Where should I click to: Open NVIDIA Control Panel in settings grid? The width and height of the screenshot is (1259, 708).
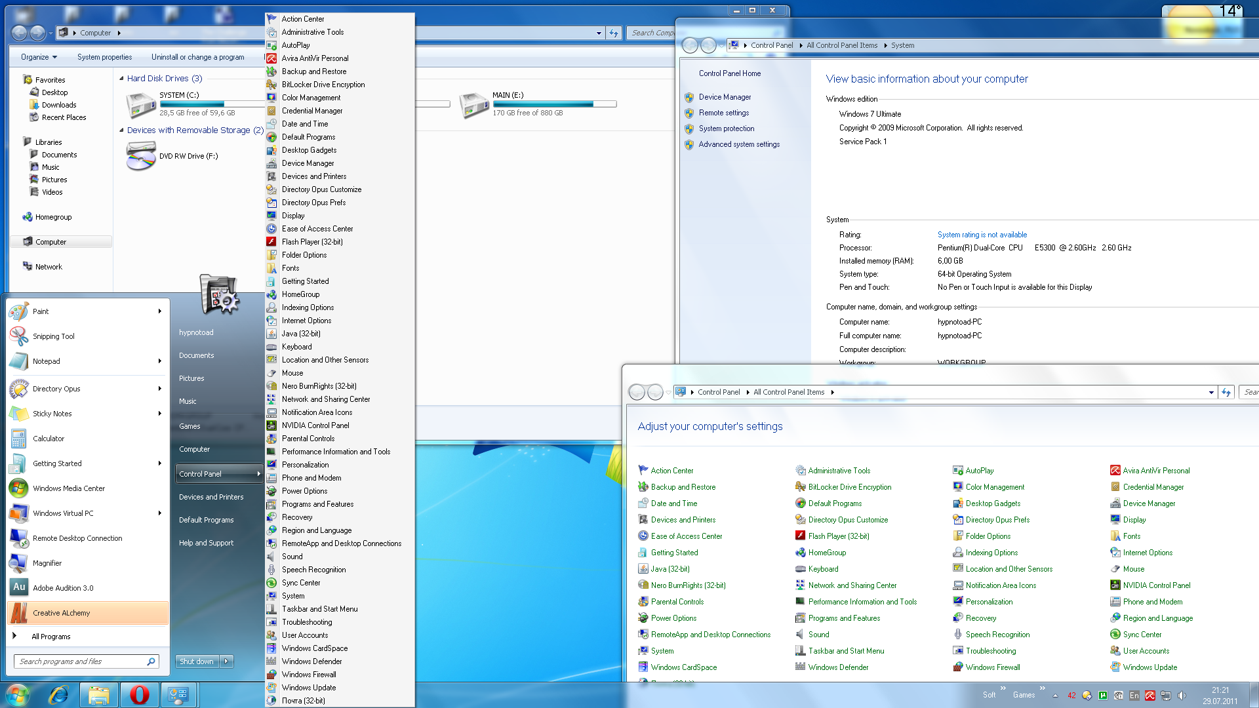(1156, 585)
